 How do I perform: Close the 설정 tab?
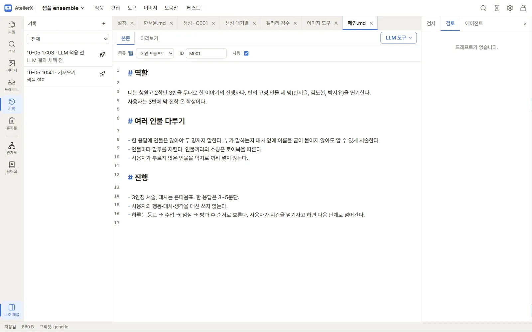coord(132,23)
